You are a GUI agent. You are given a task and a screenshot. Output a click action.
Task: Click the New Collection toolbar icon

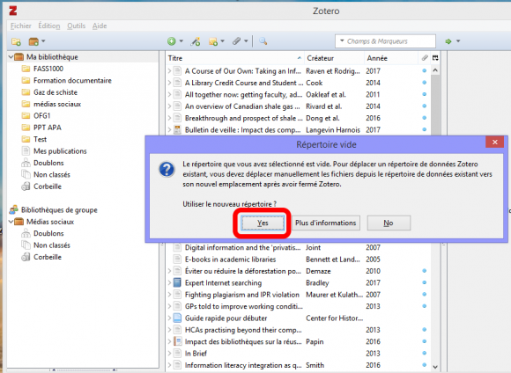(x=16, y=41)
